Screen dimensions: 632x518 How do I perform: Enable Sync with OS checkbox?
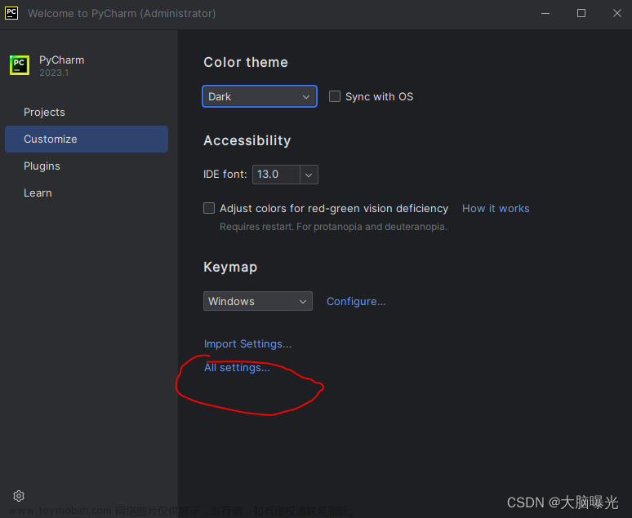(335, 96)
